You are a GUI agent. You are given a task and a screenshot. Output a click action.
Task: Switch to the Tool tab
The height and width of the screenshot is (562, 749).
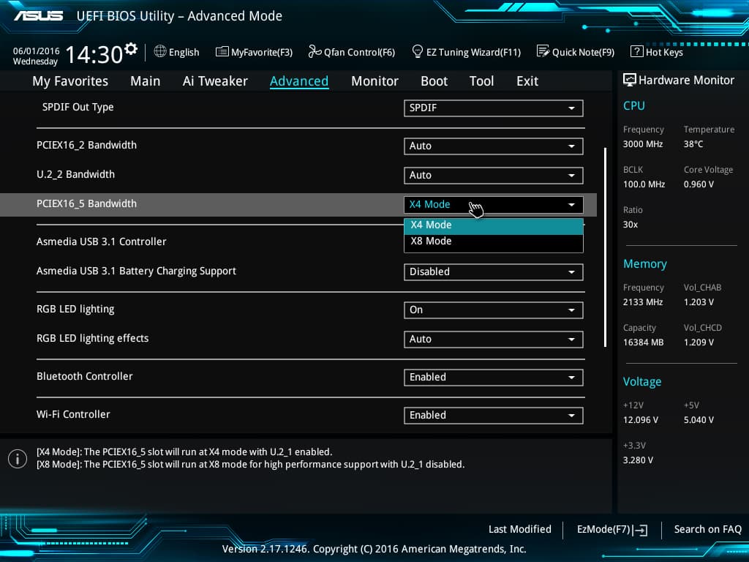click(x=481, y=81)
